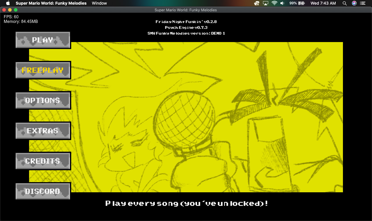Open the Notification Center list icon
The width and height of the screenshot is (372, 221).
(363, 3)
